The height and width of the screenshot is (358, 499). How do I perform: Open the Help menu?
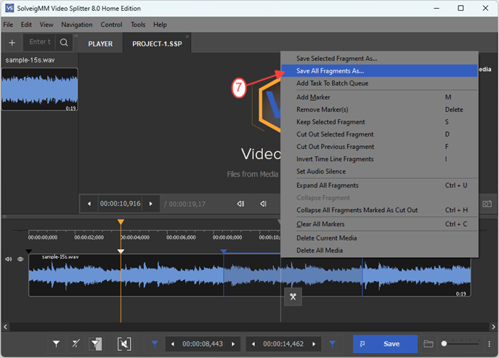click(x=160, y=25)
